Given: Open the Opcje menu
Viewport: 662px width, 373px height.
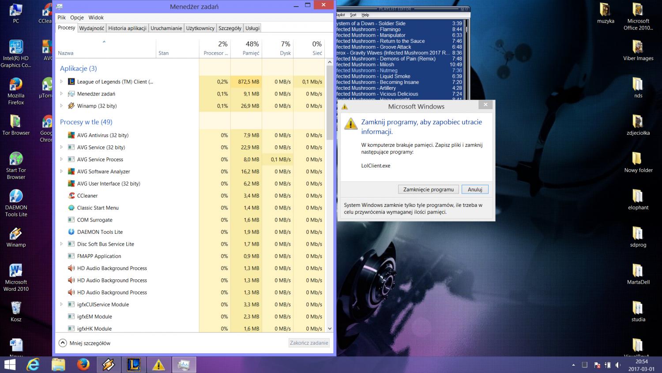Looking at the screenshot, I should [77, 18].
